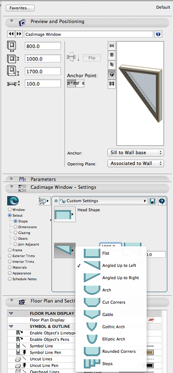Choose Rounded Corners shape

[111, 351]
